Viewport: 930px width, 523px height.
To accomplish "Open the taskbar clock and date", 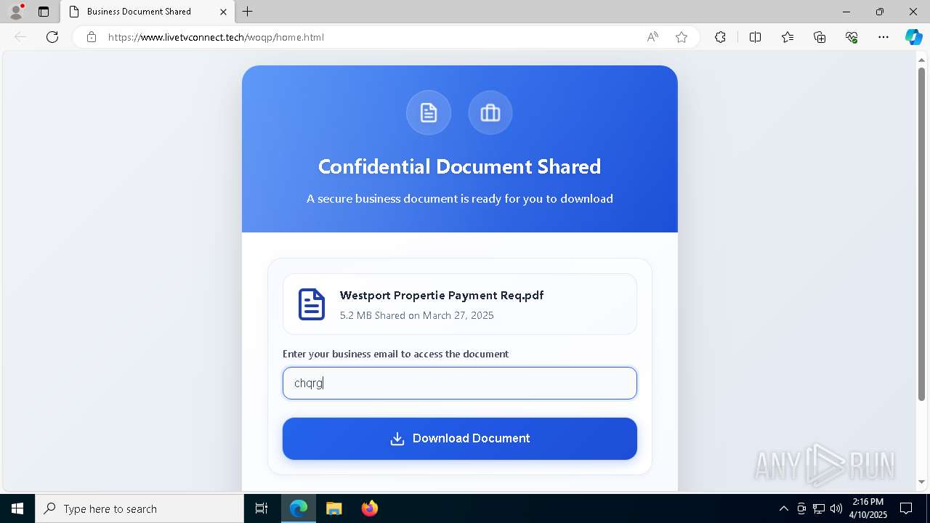I will tap(868, 508).
